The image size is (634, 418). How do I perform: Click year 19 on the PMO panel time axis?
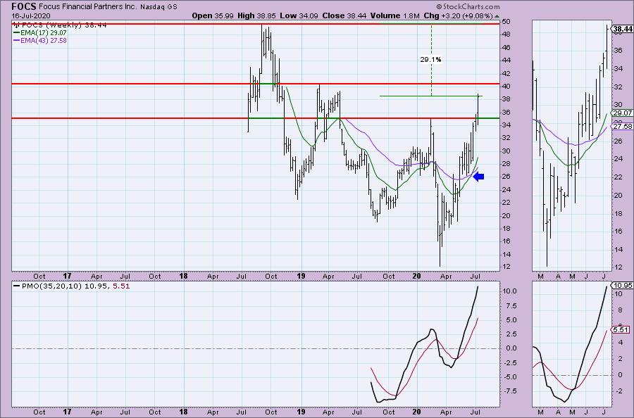click(301, 412)
